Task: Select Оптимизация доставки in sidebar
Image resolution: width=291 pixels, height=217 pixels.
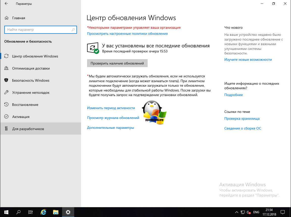Action: (x=31, y=68)
